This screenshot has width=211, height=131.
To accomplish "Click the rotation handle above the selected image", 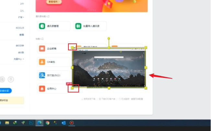I will [x=109, y=39].
